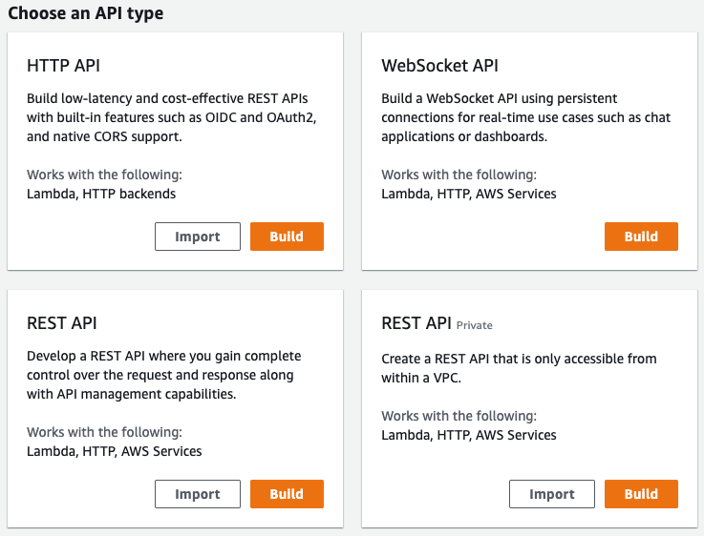Click the Choose an API type heading
This screenshot has height=536, width=704.
[x=85, y=13]
